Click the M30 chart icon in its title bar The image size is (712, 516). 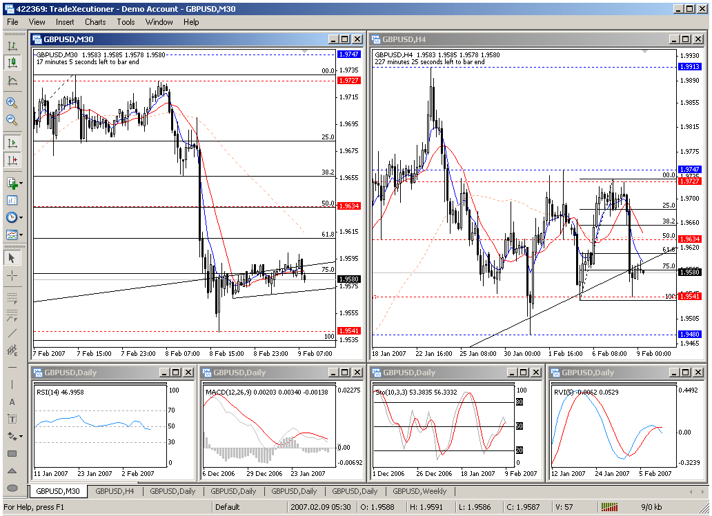[37, 39]
